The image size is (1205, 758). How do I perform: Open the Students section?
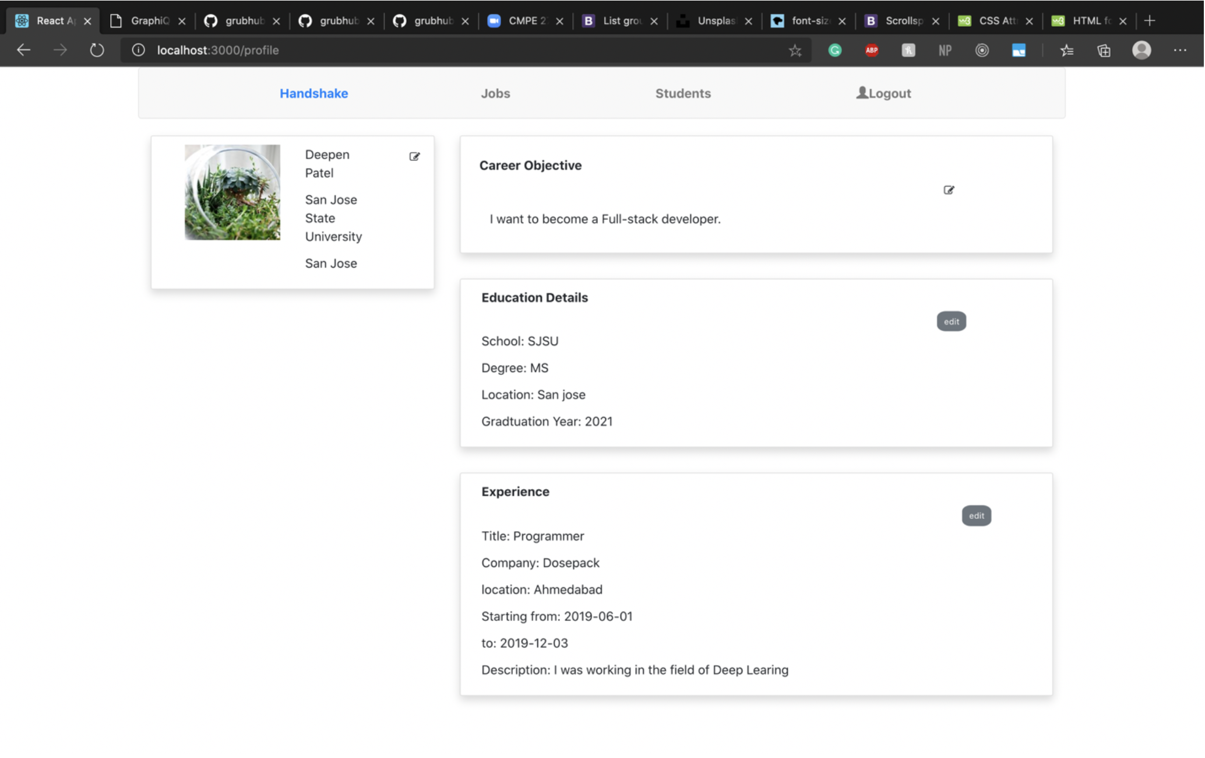click(x=682, y=93)
